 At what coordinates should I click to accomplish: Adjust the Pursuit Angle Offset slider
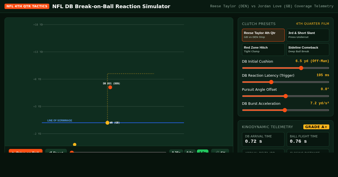point(286,96)
